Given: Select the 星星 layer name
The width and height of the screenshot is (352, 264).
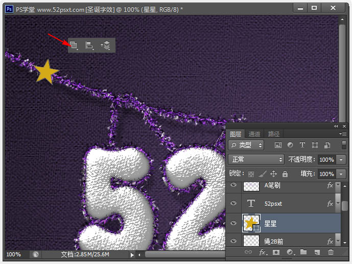Looking at the screenshot, I should [x=270, y=224].
